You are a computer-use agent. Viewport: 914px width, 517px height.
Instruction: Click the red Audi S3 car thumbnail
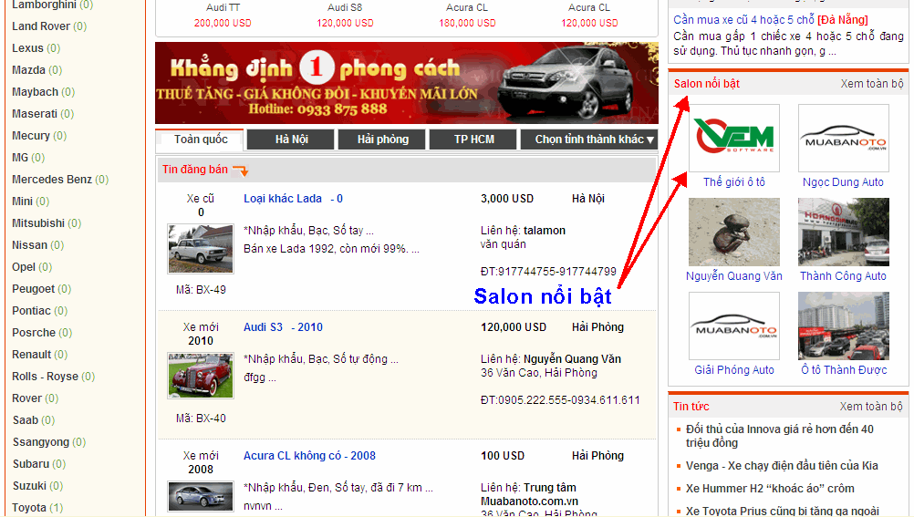click(201, 376)
